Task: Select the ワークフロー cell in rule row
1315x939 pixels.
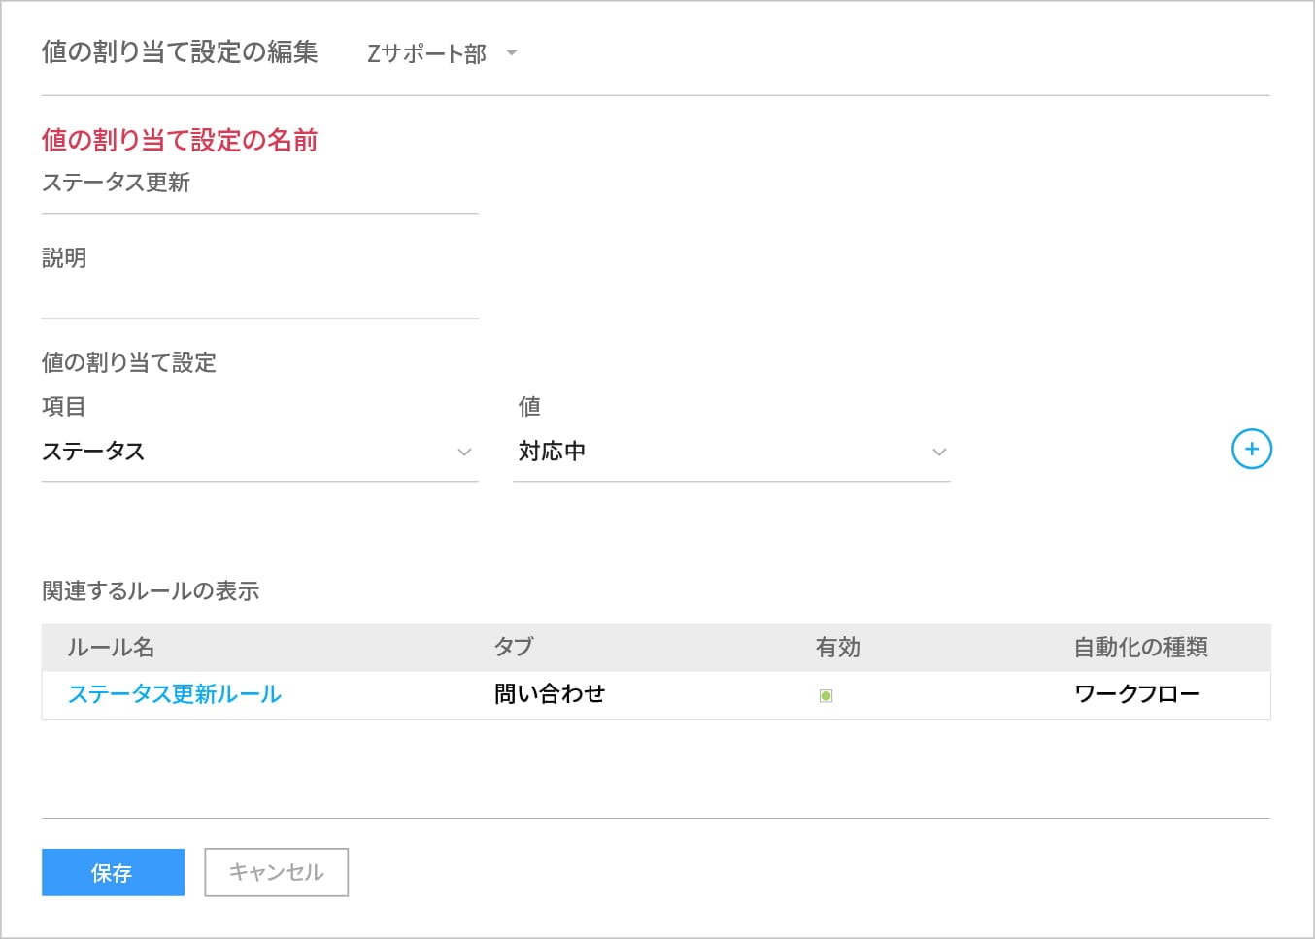Action: click(x=1136, y=694)
